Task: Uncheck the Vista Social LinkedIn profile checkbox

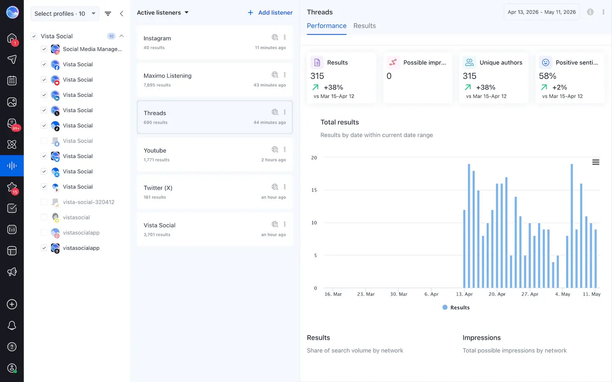Action: click(x=44, y=95)
